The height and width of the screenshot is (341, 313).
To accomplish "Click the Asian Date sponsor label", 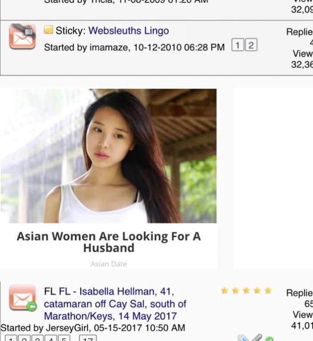I will 109,264.
